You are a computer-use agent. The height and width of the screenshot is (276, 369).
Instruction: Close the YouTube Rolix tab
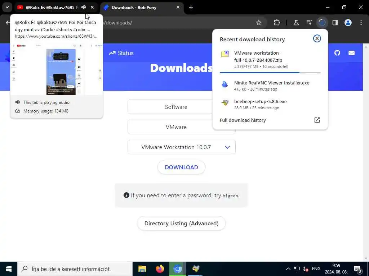point(92,7)
